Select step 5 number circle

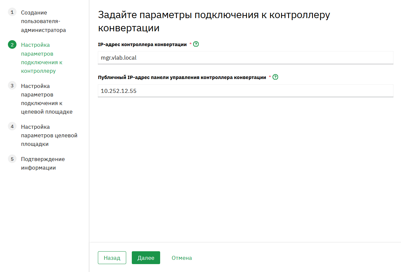pyautogui.click(x=12, y=159)
